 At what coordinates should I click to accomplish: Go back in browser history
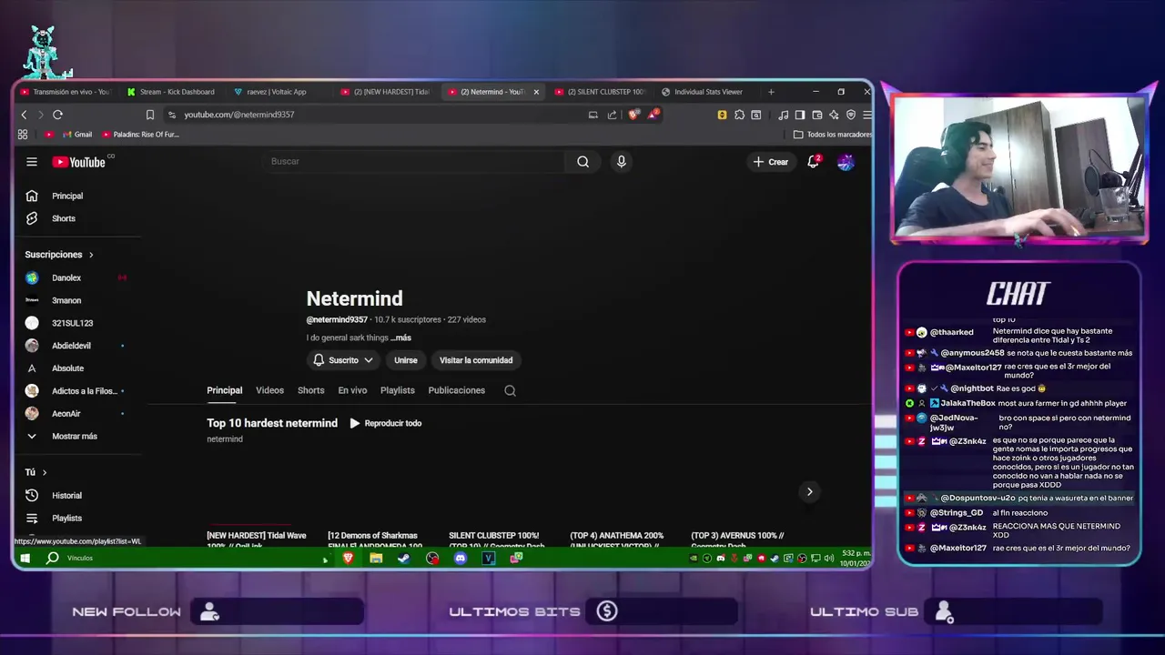click(x=25, y=115)
